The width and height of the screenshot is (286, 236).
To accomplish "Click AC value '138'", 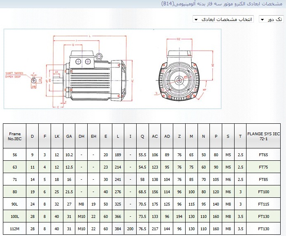I will point(155,180).
